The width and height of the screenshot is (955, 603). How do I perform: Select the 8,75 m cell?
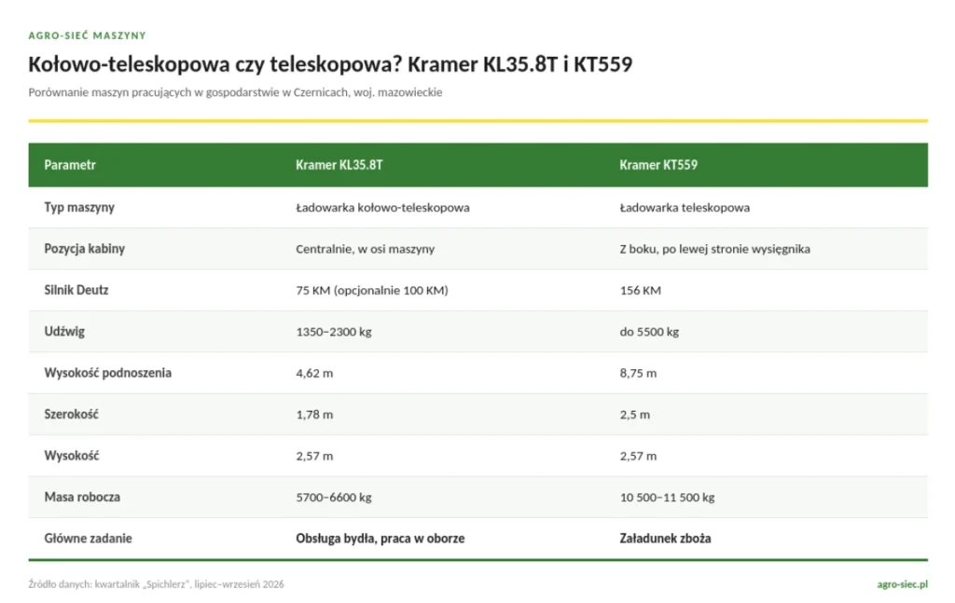(638, 373)
